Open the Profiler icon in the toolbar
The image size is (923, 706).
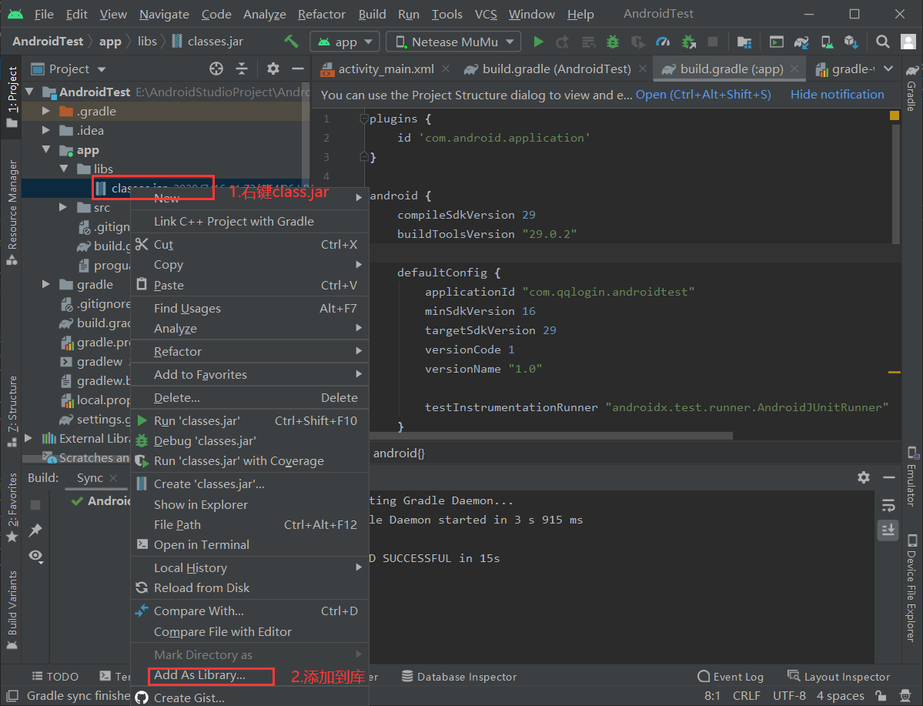662,42
